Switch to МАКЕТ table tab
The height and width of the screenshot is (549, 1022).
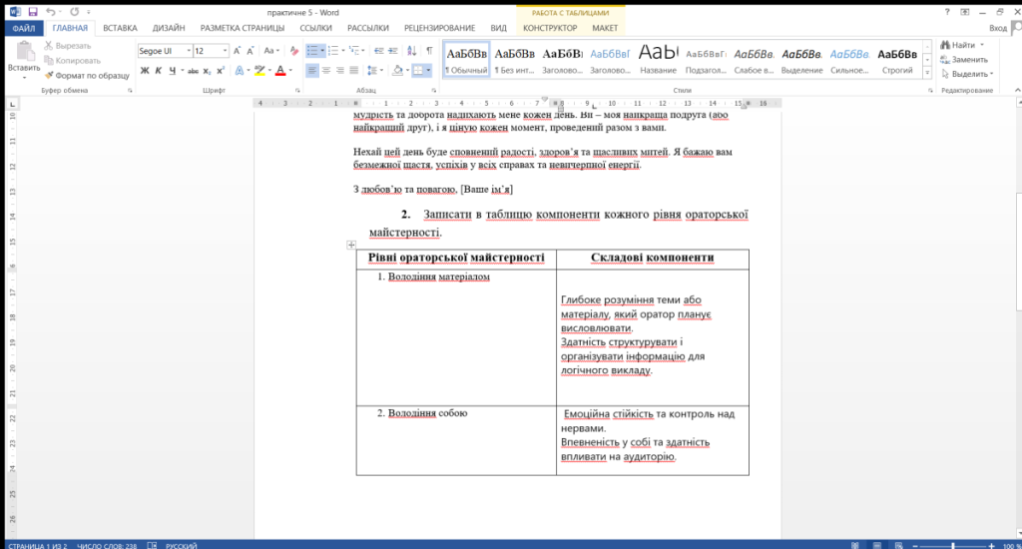605,28
